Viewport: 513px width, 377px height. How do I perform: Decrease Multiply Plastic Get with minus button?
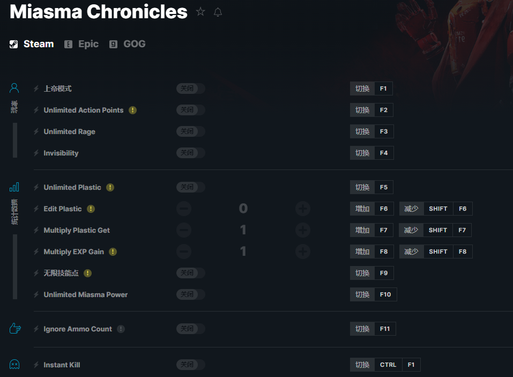pos(184,230)
